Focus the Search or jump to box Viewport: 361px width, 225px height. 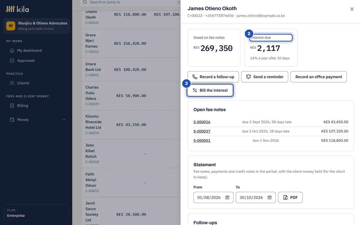130,2
